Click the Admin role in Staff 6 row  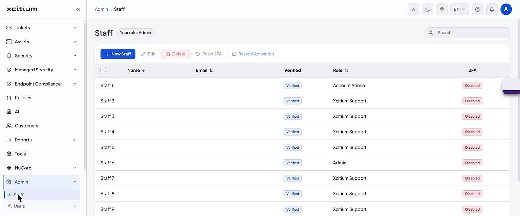pyautogui.click(x=340, y=163)
